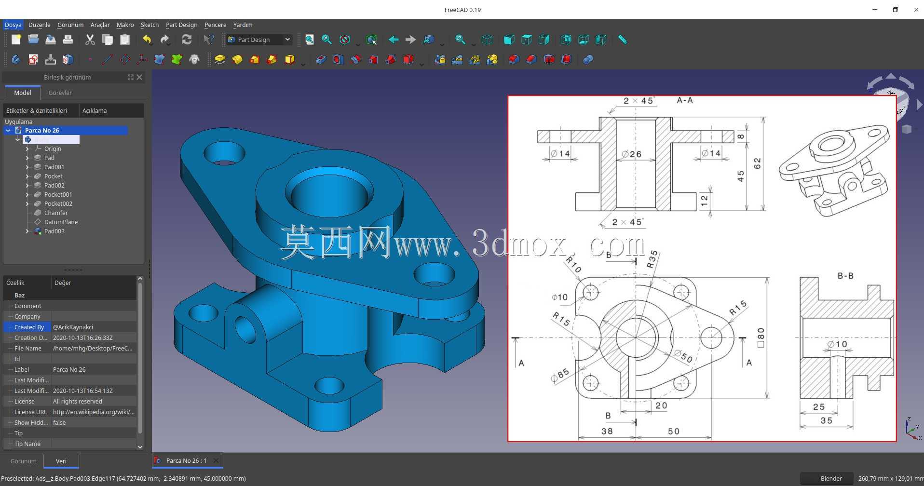
Task: Select the Groove tool icon
Action: 355,59
